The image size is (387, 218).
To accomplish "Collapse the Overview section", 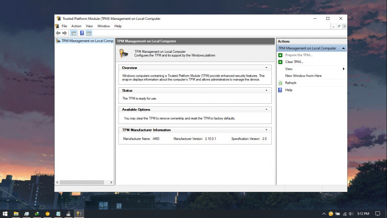I will point(267,67).
